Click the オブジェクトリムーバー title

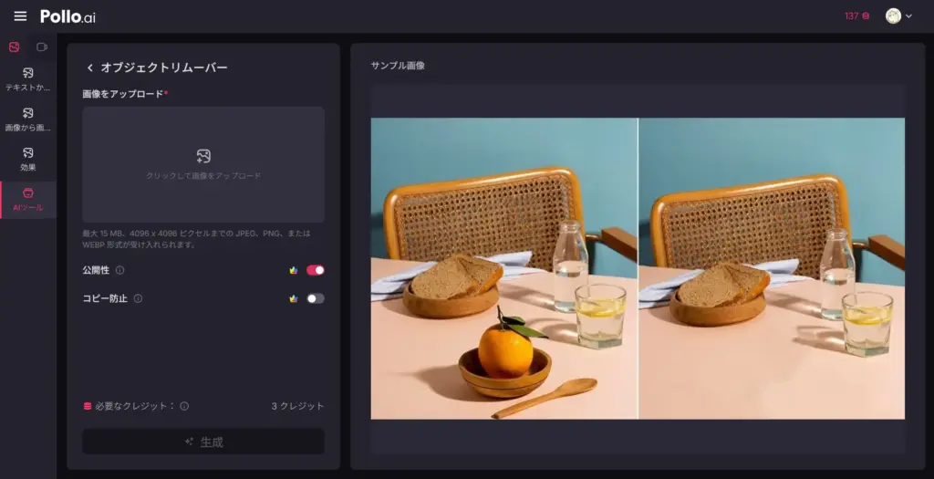(x=164, y=68)
